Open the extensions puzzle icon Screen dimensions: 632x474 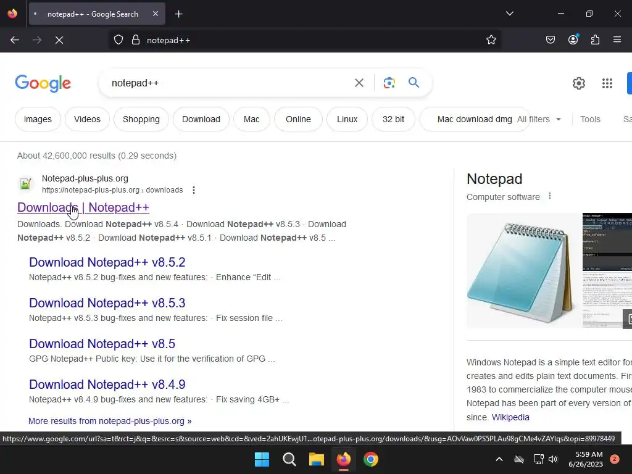(x=595, y=39)
